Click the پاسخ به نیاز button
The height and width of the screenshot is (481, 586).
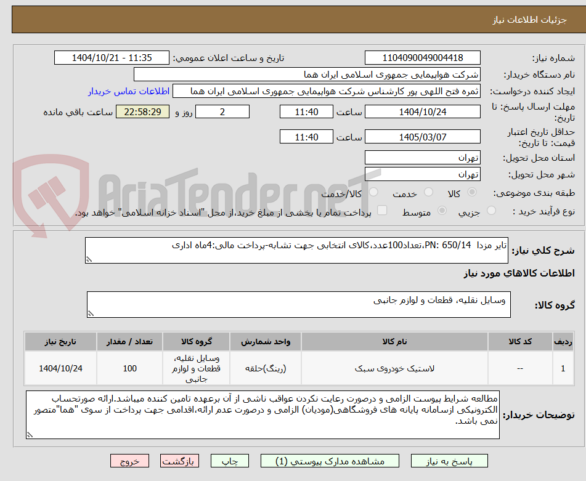tap(449, 461)
